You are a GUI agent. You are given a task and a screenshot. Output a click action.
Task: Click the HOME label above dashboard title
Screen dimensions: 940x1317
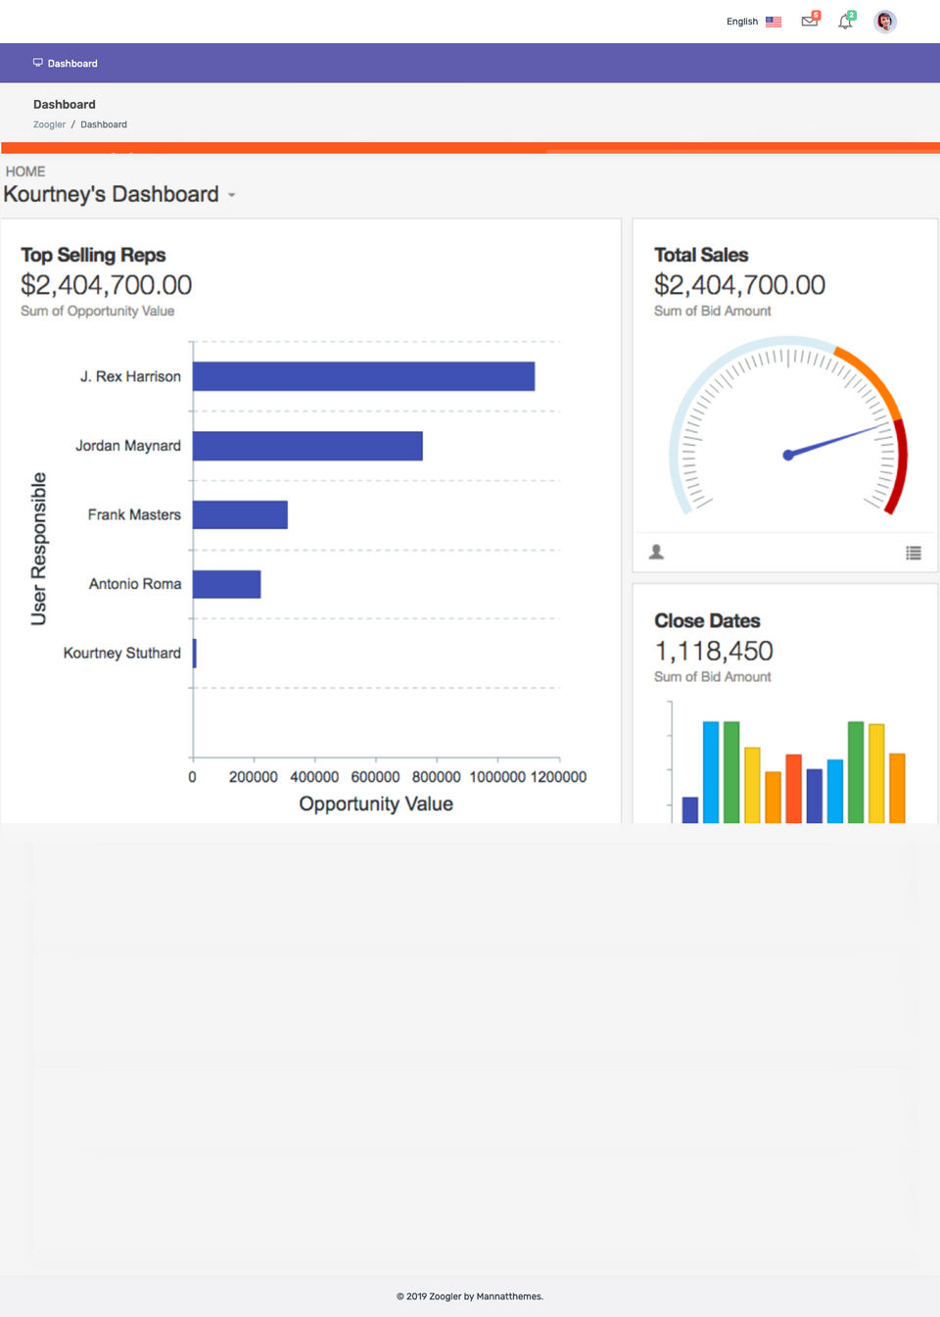pyautogui.click(x=25, y=171)
